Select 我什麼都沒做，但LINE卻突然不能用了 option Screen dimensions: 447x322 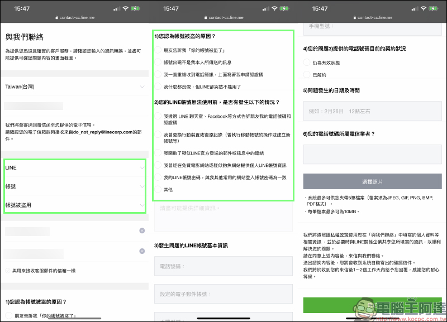click(x=158, y=86)
